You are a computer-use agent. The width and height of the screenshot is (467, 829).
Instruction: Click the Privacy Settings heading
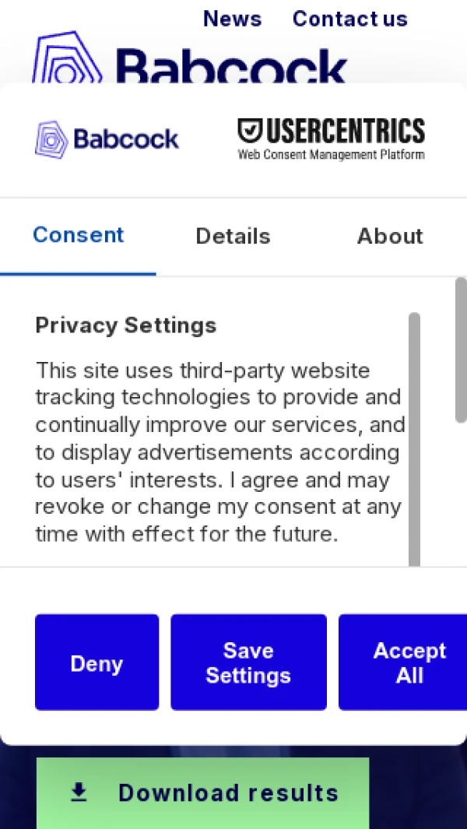[126, 325]
